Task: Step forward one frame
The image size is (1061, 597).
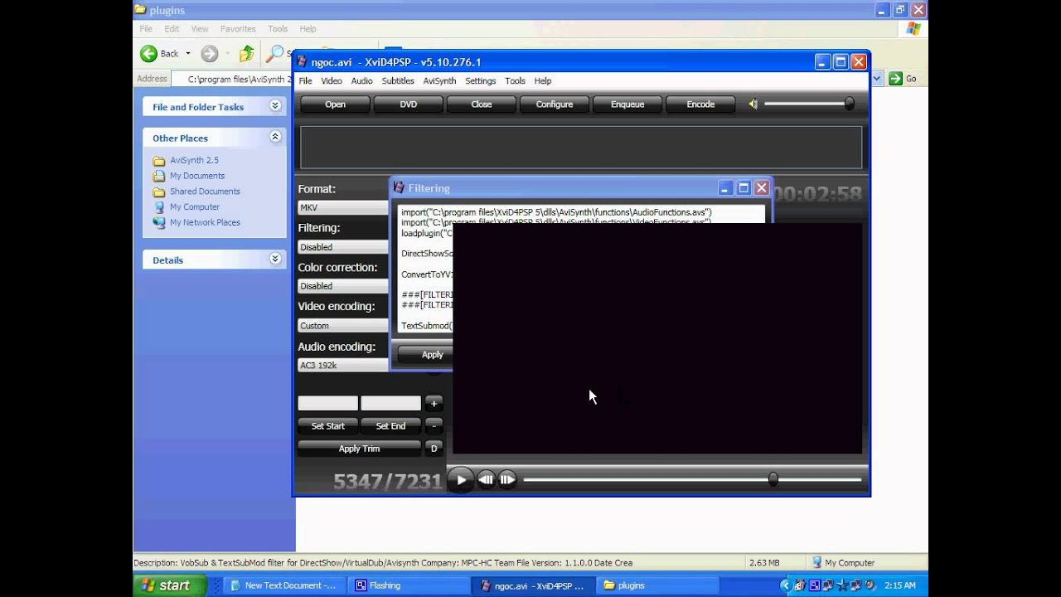Action: [x=507, y=479]
